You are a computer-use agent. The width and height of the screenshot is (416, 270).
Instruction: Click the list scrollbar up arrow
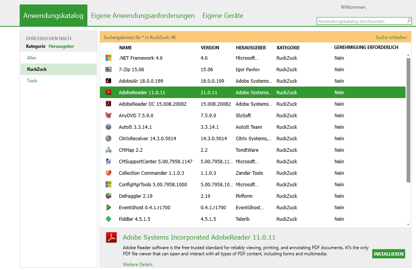[x=408, y=55]
